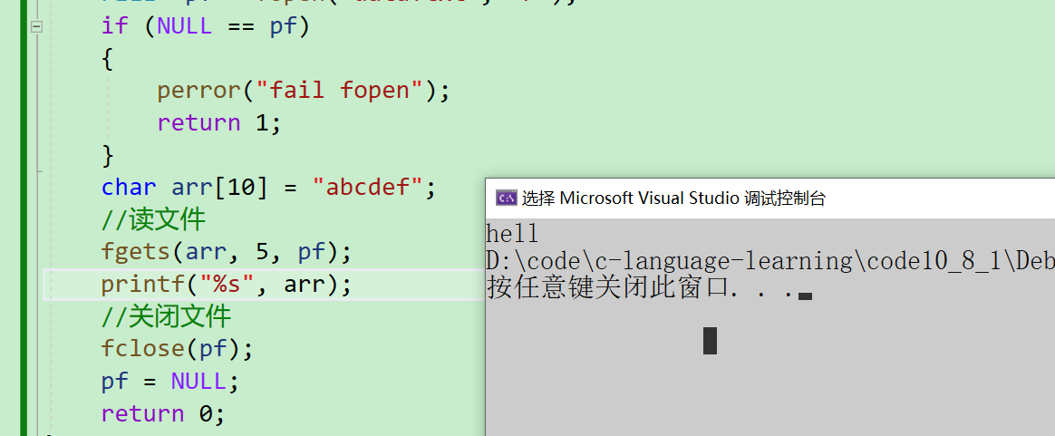Click the if (NULL == pf) condition line
The height and width of the screenshot is (436, 1055).
point(205,27)
